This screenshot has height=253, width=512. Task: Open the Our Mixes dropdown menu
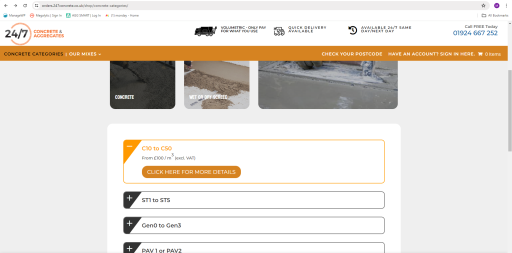(x=85, y=54)
